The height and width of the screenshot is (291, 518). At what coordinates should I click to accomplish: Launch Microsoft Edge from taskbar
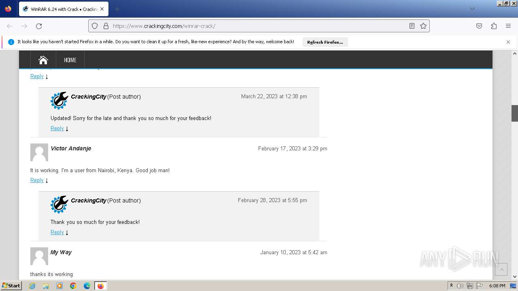[87, 286]
